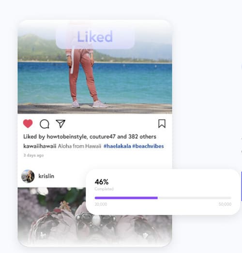Click the 3 days ago timestamp
This screenshot has height=253, width=242.
33,155
